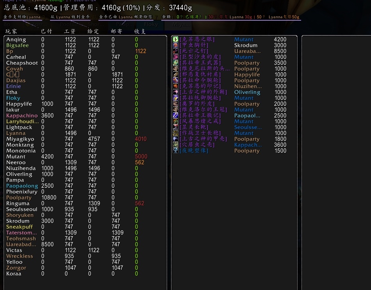Click Taterstom's mailed amount 1309
The image size is (371, 290).
118,233
